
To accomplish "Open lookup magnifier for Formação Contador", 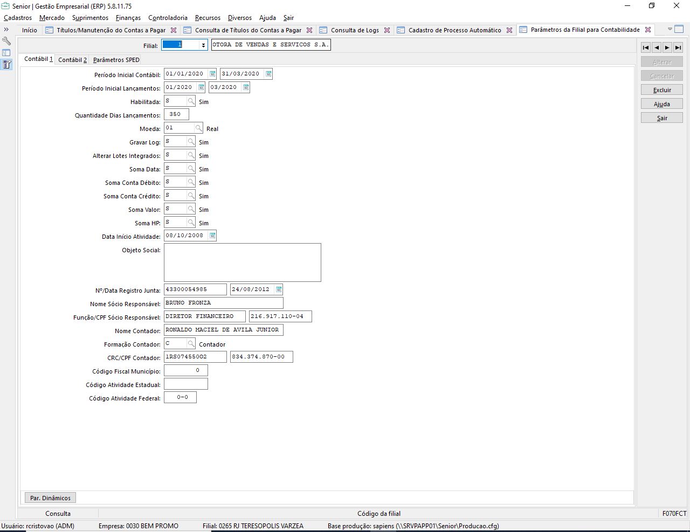I will 191,344.
